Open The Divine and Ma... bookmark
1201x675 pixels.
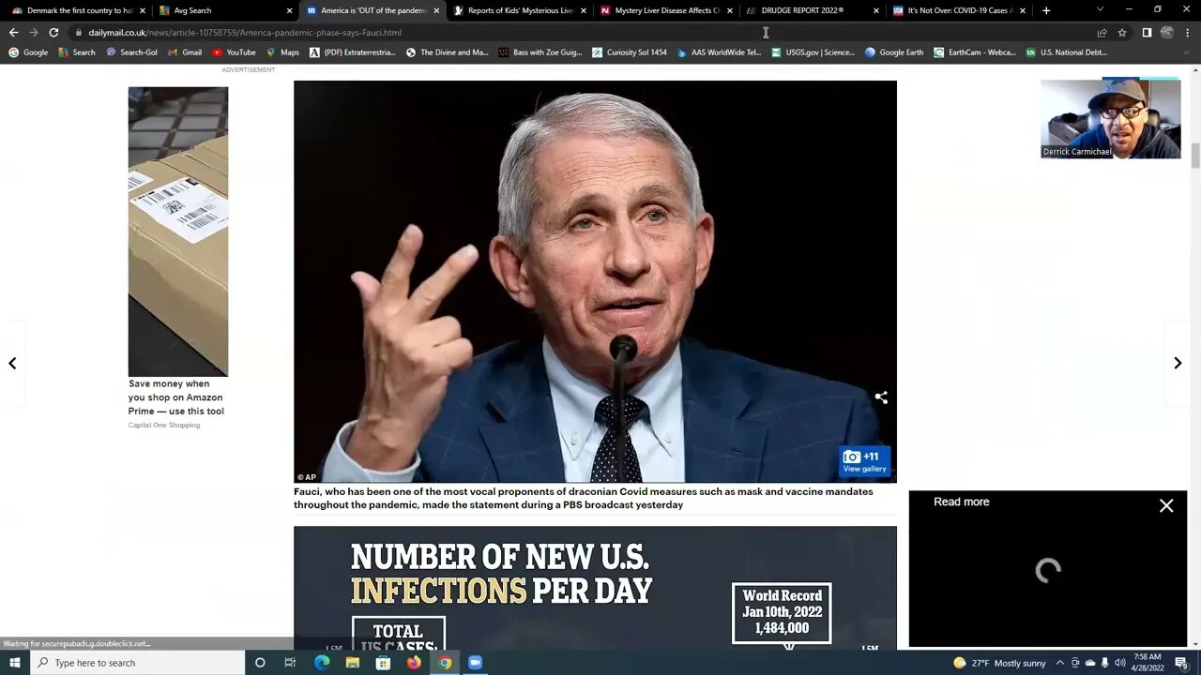[x=447, y=52]
